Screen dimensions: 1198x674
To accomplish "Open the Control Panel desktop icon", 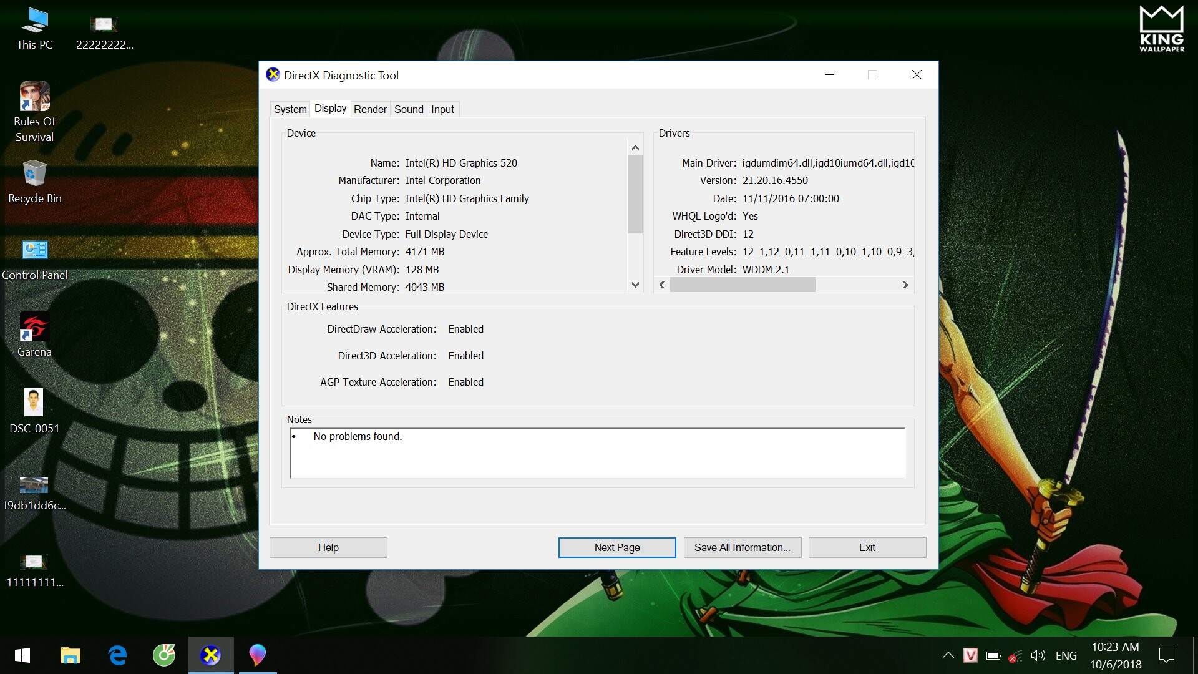I will (34, 251).
